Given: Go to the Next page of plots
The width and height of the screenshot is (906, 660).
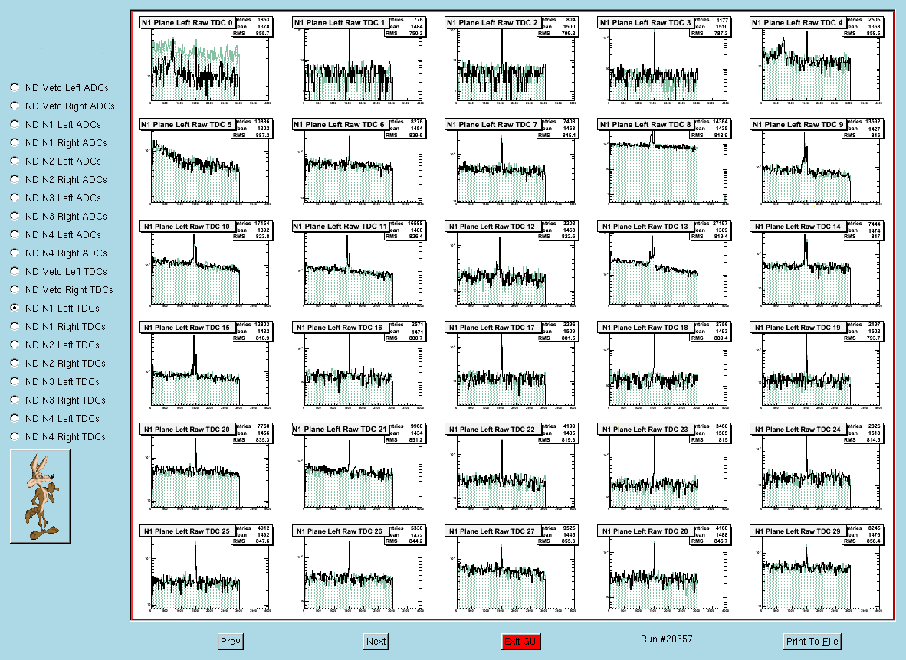Looking at the screenshot, I should 376,641.
